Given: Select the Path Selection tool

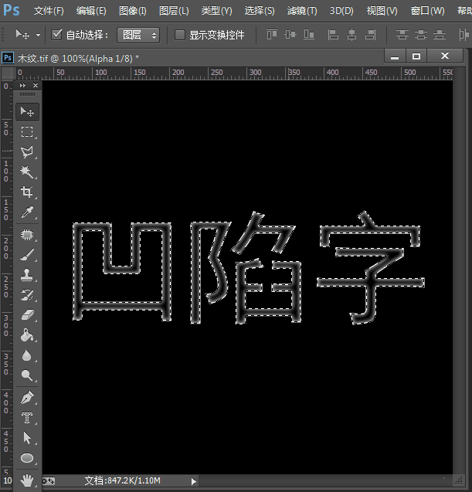Looking at the screenshot, I should pyautogui.click(x=27, y=438).
